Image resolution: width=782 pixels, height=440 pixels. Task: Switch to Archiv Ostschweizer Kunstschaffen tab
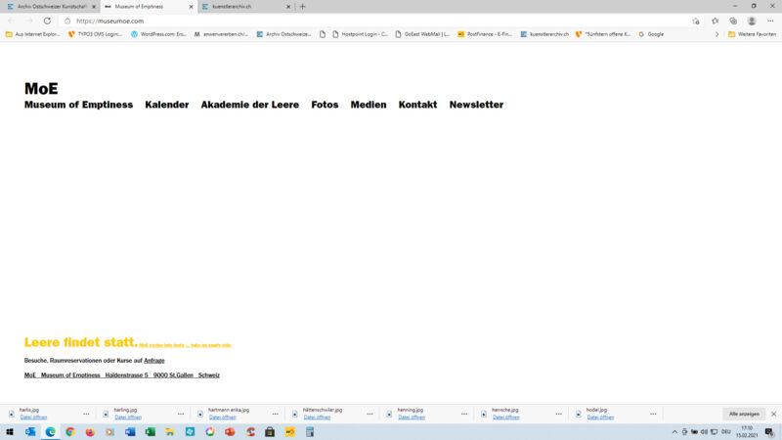(51, 7)
